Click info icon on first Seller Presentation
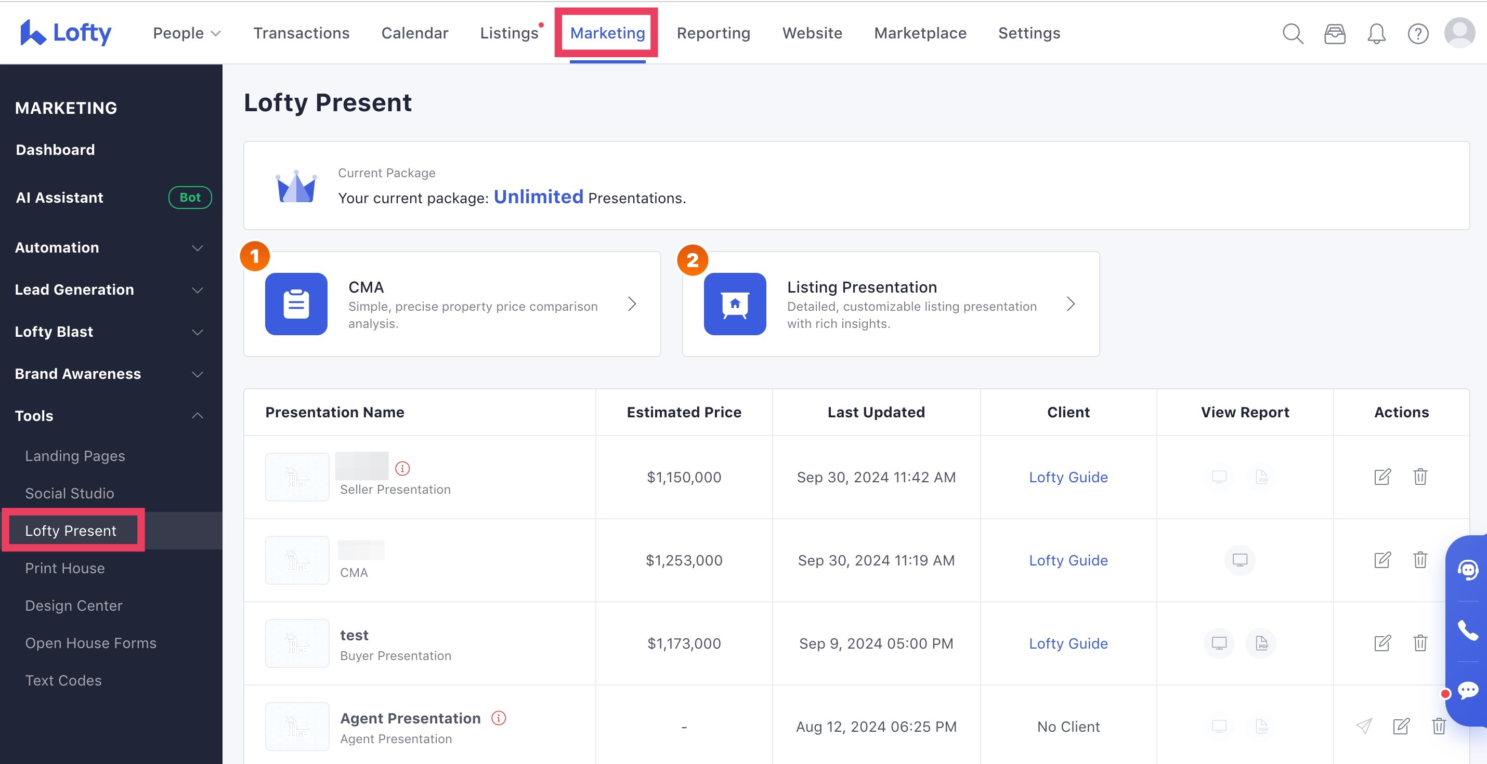The image size is (1487, 764). [402, 468]
